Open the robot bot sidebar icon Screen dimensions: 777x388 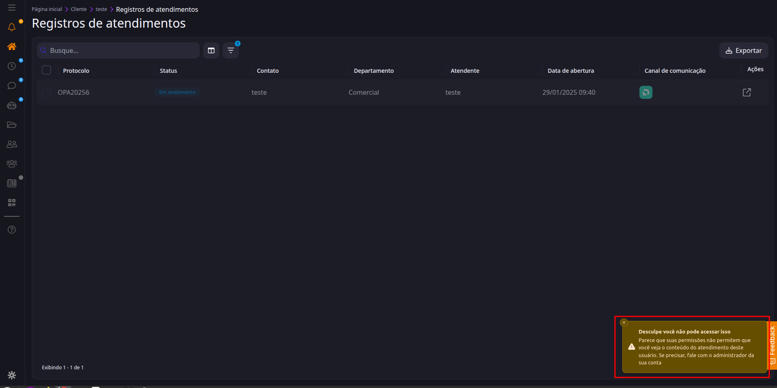(12, 105)
